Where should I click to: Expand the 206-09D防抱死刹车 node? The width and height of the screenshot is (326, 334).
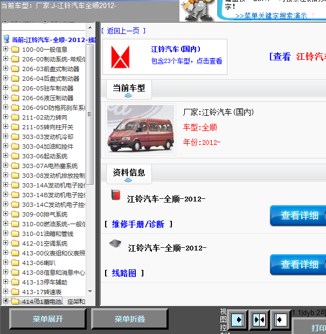tap(6, 107)
